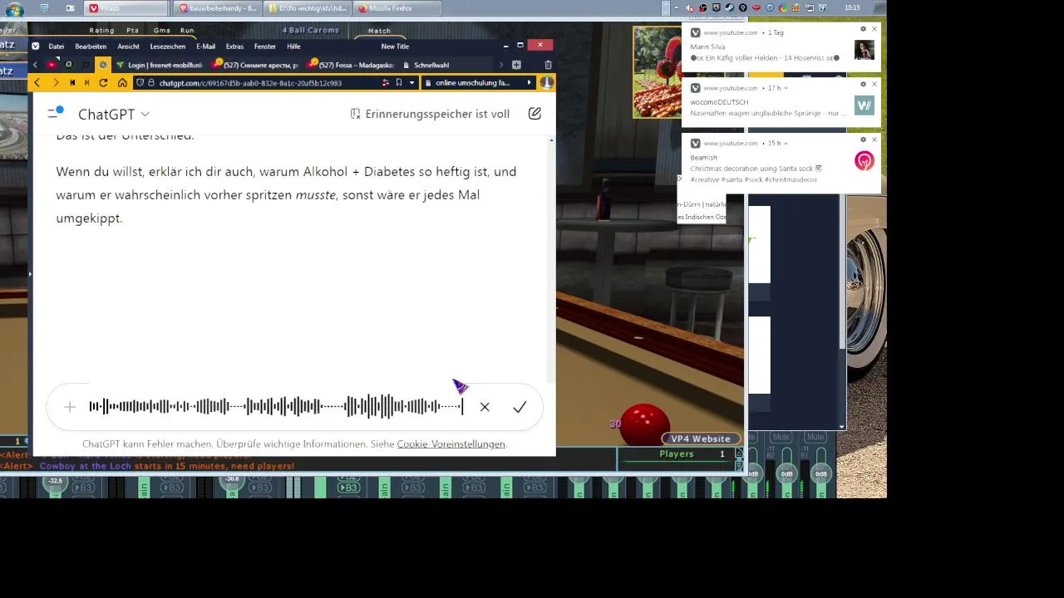
Task: Open the 'bauarbeiterhandy' taskbar button
Action: pos(219,8)
